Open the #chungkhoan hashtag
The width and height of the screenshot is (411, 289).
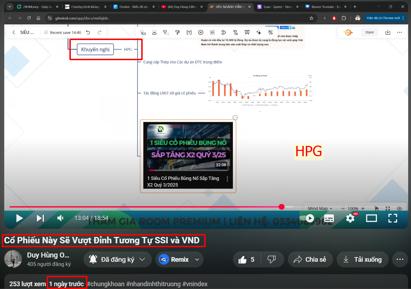coord(105,284)
